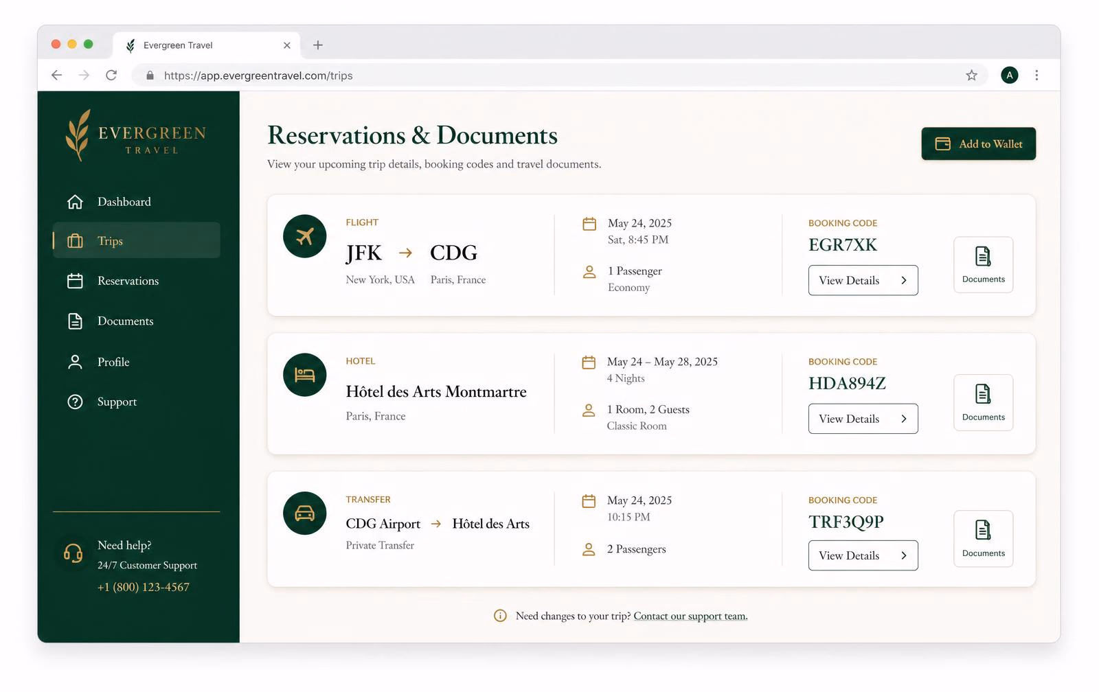The image size is (1099, 692).
Task: Call the +1 (800) 123-4567 support number
Action: pyautogui.click(x=144, y=587)
